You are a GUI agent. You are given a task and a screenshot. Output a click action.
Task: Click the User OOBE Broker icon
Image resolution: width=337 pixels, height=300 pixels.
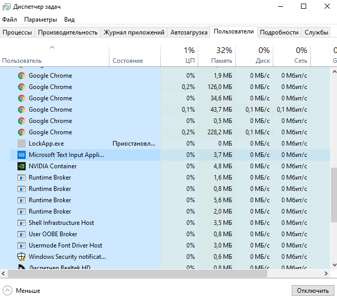coord(22,234)
